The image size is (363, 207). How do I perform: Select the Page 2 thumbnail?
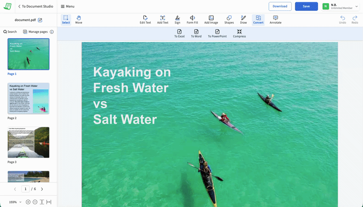coord(29,99)
